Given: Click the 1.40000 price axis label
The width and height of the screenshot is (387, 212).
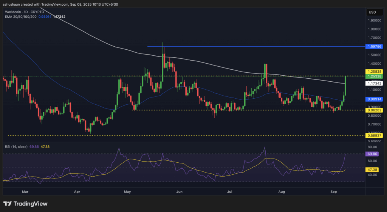Looking at the screenshot, I should 375,64.
